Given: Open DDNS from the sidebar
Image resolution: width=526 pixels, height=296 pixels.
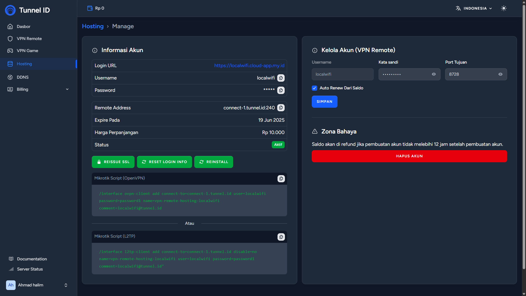Looking at the screenshot, I should pos(22,77).
